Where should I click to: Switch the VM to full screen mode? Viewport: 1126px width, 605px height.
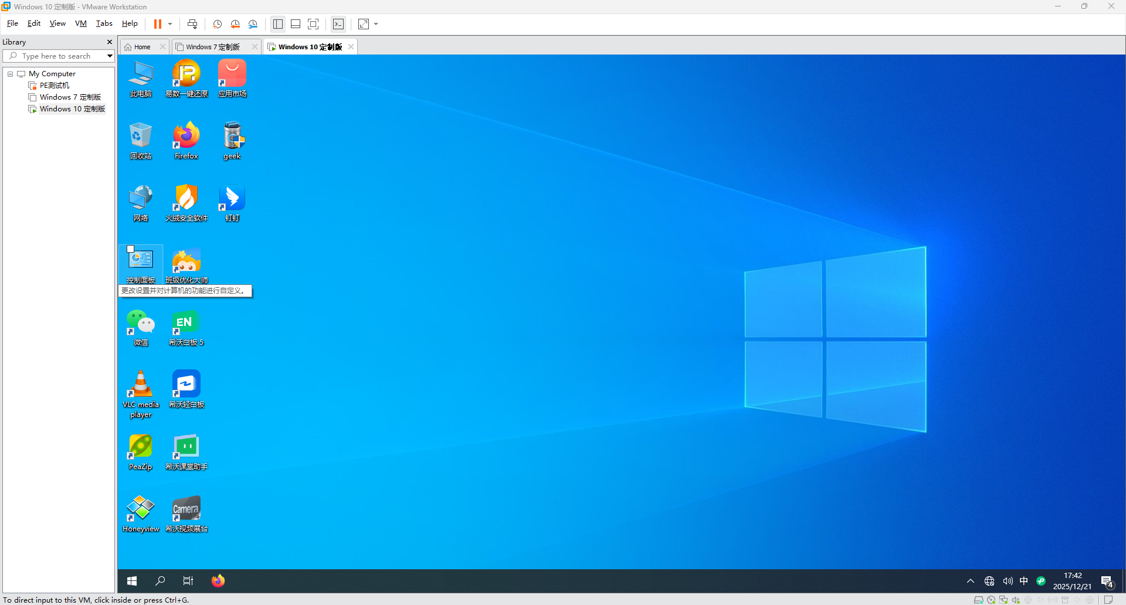tap(313, 24)
